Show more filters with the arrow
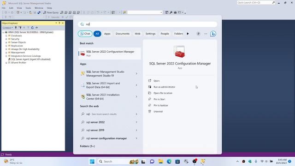The width and height of the screenshot is (295, 166). 188,34
